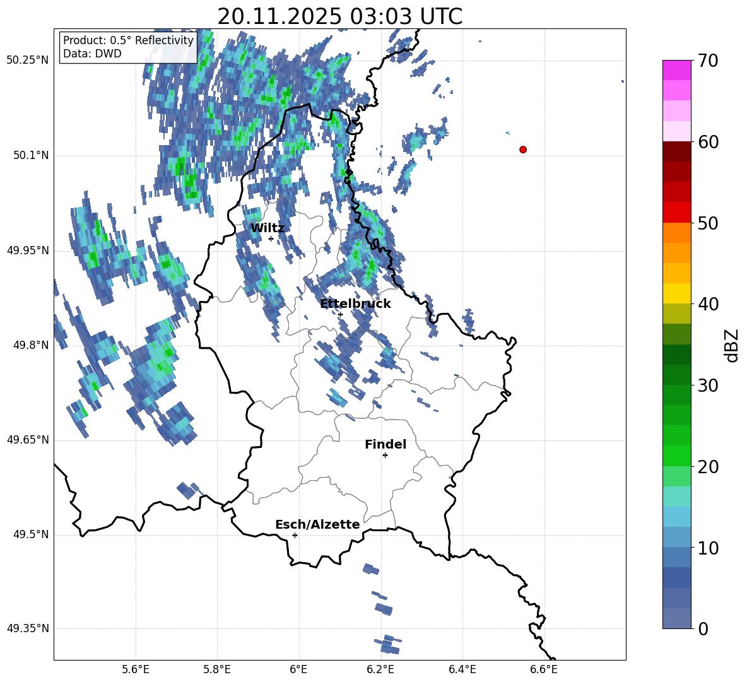Click the Findel city label
747x682 pixels.
coord(385,444)
